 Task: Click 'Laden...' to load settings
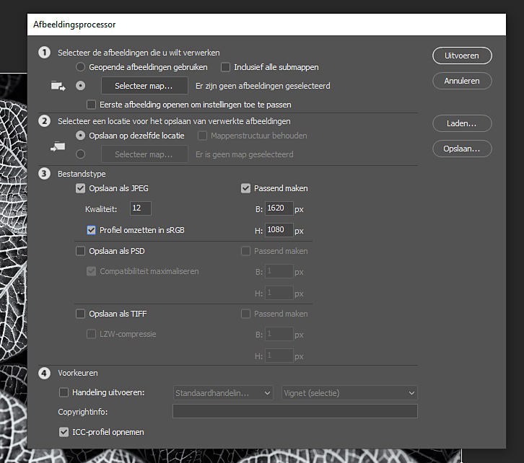click(x=462, y=123)
